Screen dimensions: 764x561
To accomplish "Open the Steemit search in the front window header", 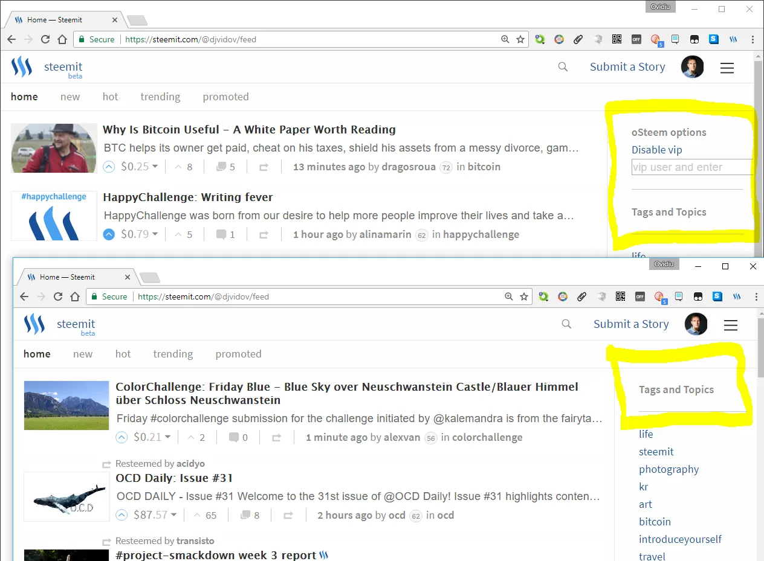I will pos(566,324).
